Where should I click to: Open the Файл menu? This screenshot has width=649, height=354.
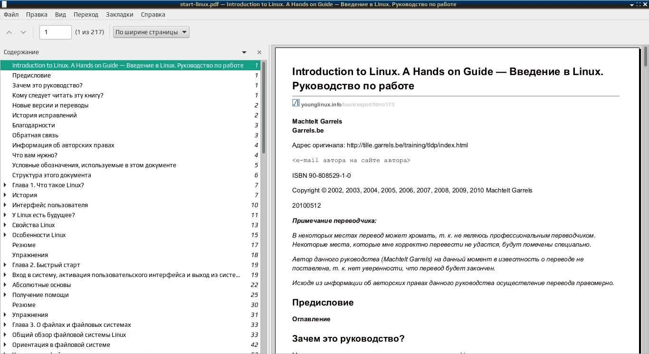click(x=11, y=14)
